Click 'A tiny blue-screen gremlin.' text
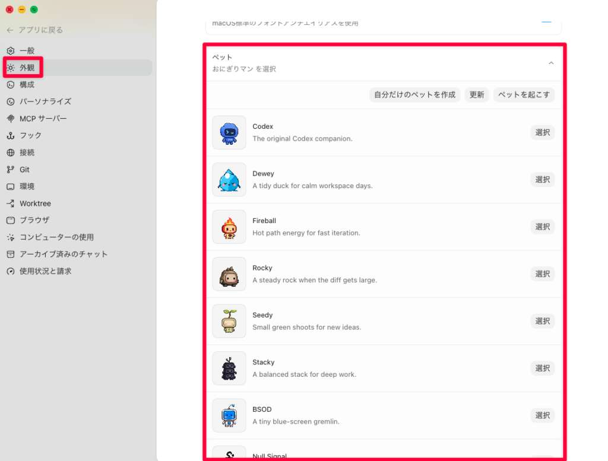This screenshot has width=608, height=461. click(296, 421)
